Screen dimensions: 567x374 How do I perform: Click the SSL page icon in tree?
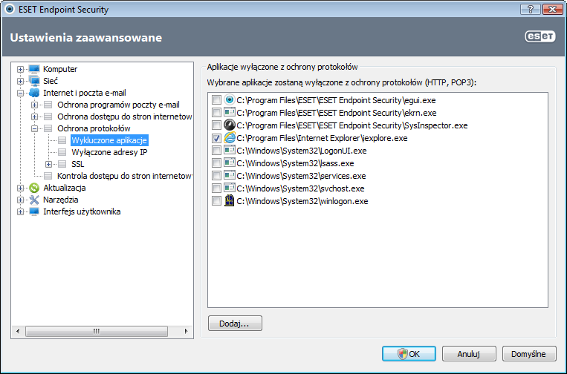coord(62,164)
